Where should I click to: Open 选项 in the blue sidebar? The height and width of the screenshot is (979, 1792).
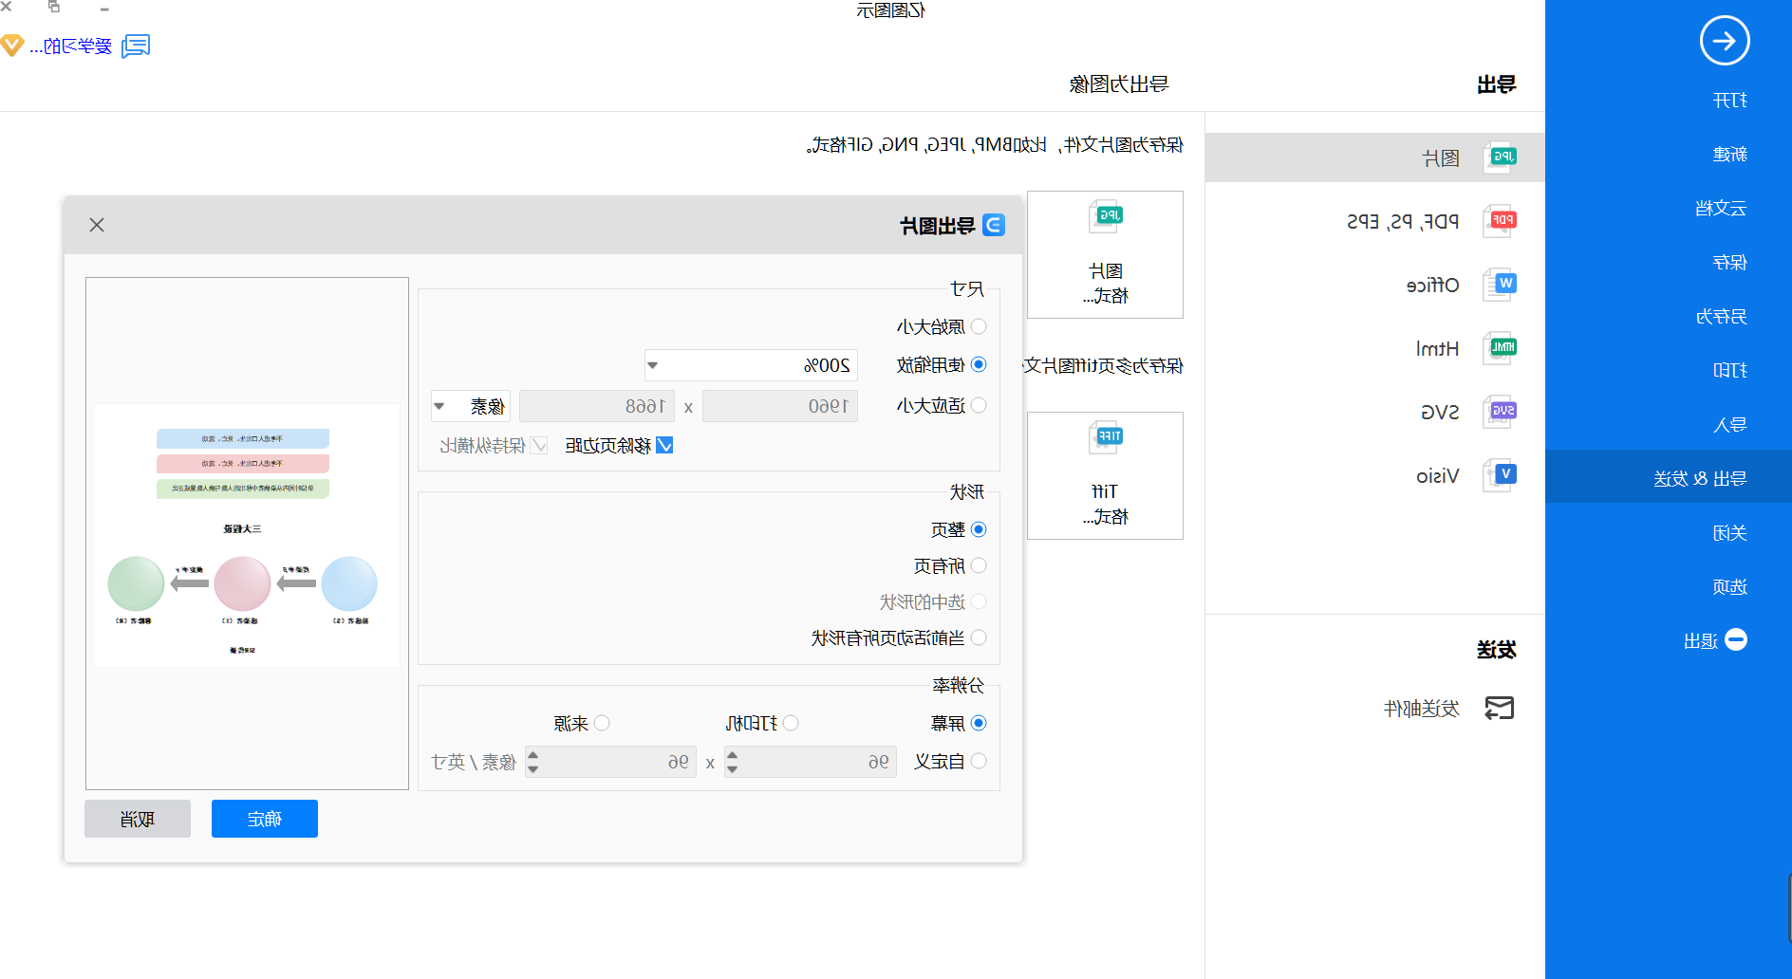pyautogui.click(x=1729, y=587)
